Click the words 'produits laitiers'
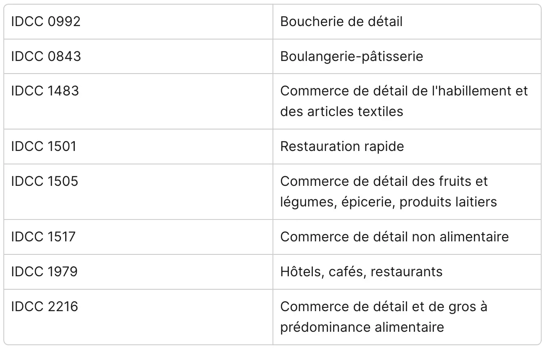 [448, 202]
